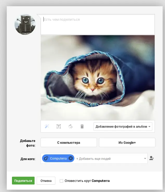Open Добавление фотографий в альбом dropdown

coord(123,127)
